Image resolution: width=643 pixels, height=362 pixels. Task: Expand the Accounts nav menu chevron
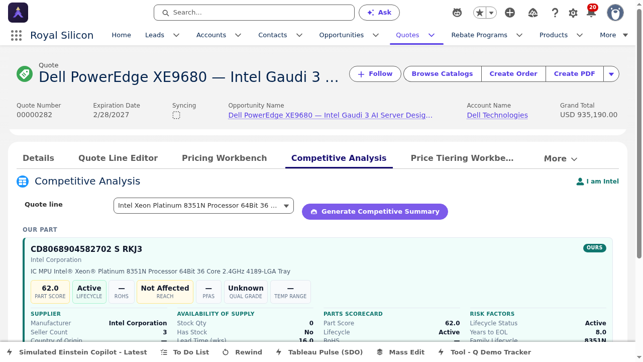[x=238, y=35]
